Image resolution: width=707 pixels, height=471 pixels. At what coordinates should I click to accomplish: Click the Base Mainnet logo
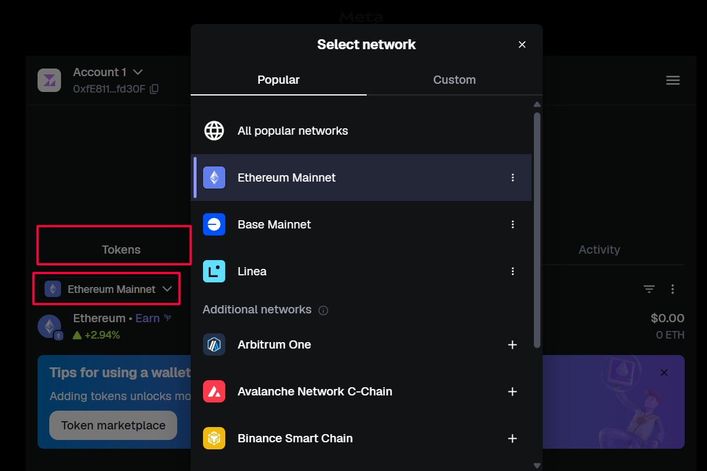click(214, 224)
